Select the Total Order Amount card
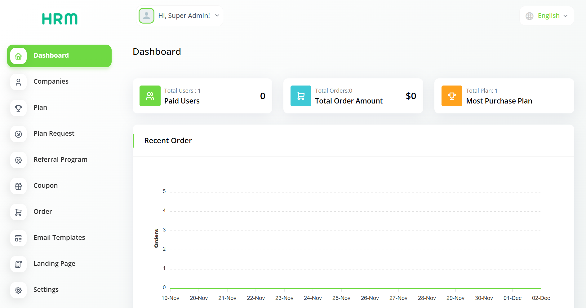Viewport: 586px width, 308px height. tap(353, 96)
